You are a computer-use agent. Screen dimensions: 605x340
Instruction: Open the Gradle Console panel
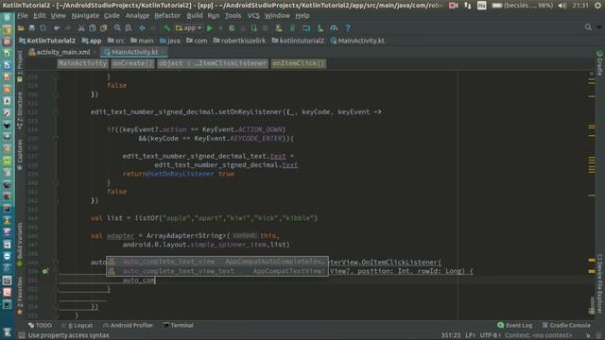(x=566, y=325)
